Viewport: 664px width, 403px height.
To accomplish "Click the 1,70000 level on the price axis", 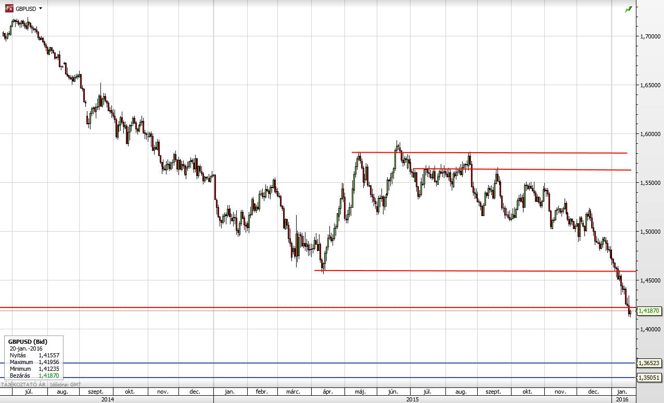I will (651, 36).
